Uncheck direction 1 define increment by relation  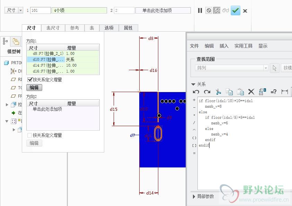(x=30, y=80)
